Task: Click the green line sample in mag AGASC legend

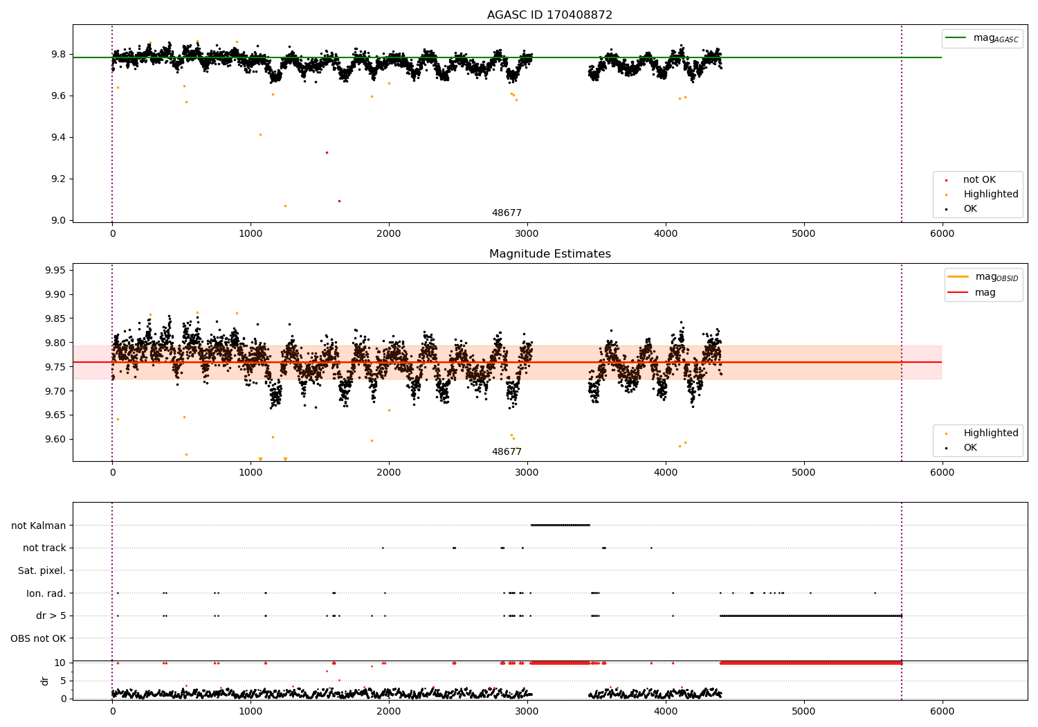Action: [956, 38]
